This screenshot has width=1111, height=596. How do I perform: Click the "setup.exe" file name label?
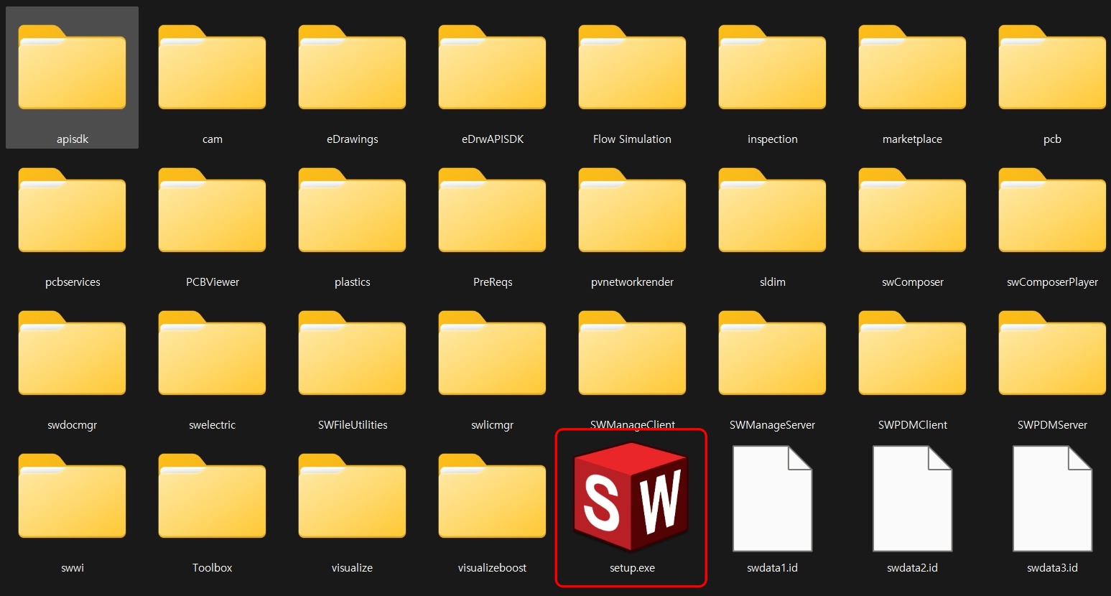[x=632, y=568]
